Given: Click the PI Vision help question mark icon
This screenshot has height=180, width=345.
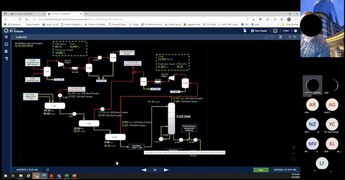Looking at the screenshot, I should (295, 31).
